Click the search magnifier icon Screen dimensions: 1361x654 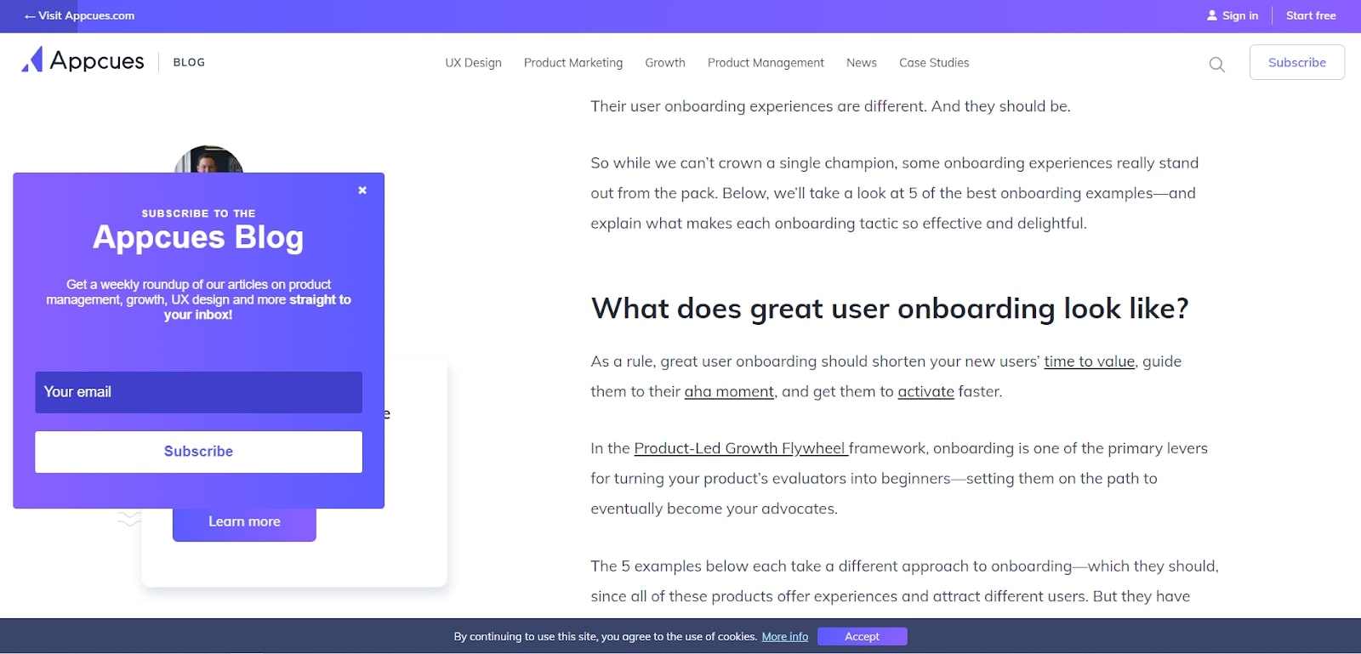point(1216,65)
